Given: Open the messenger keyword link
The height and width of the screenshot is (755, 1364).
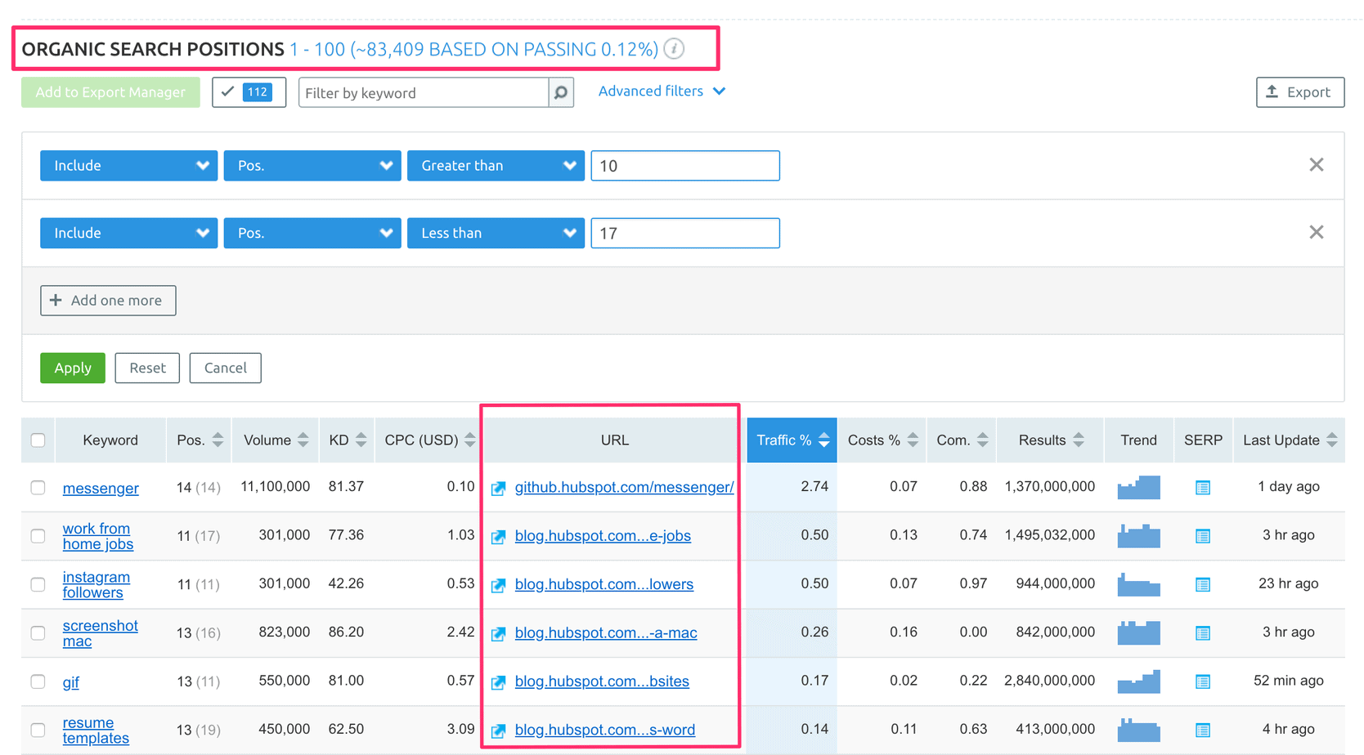Looking at the screenshot, I should [101, 489].
